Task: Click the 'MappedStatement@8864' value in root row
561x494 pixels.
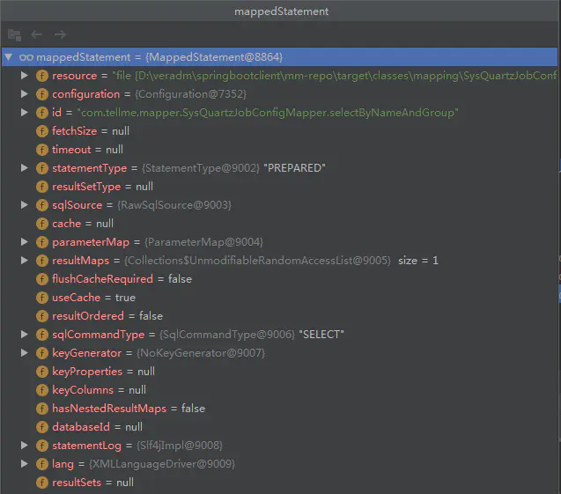Action: click(x=214, y=57)
